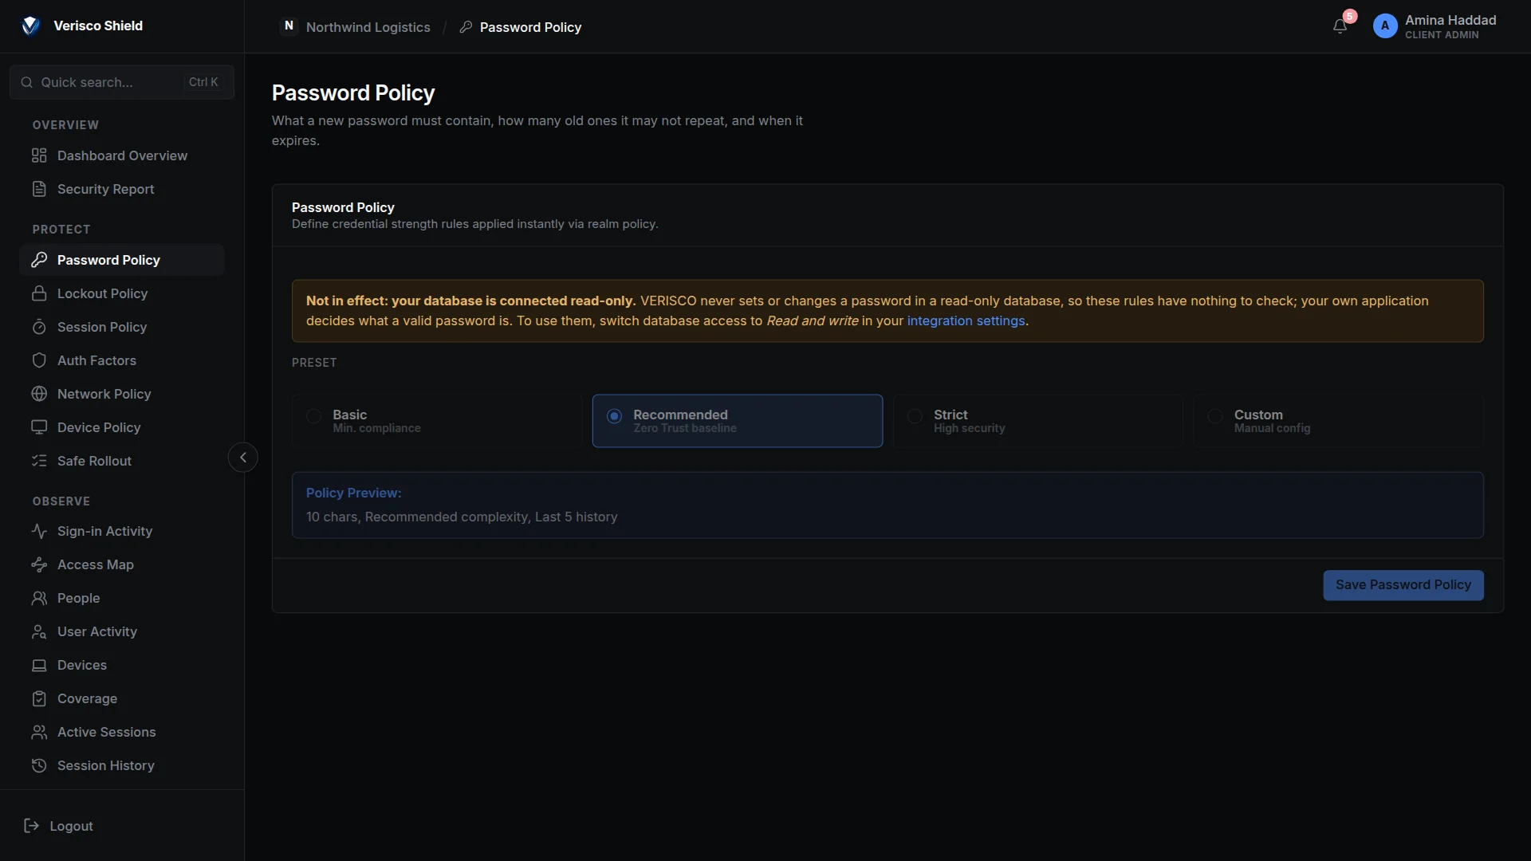This screenshot has height=861, width=1531.
Task: Click the Policy Preview summary text
Action: [462, 517]
